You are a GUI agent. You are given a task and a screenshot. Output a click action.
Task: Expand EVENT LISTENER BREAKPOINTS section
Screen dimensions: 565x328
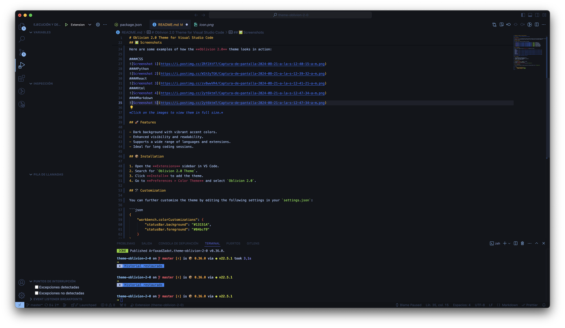click(x=56, y=299)
